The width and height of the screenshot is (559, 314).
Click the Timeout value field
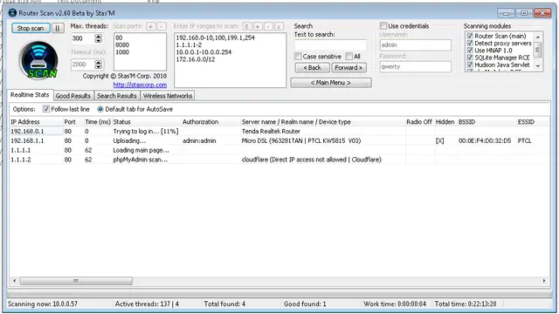click(x=83, y=65)
